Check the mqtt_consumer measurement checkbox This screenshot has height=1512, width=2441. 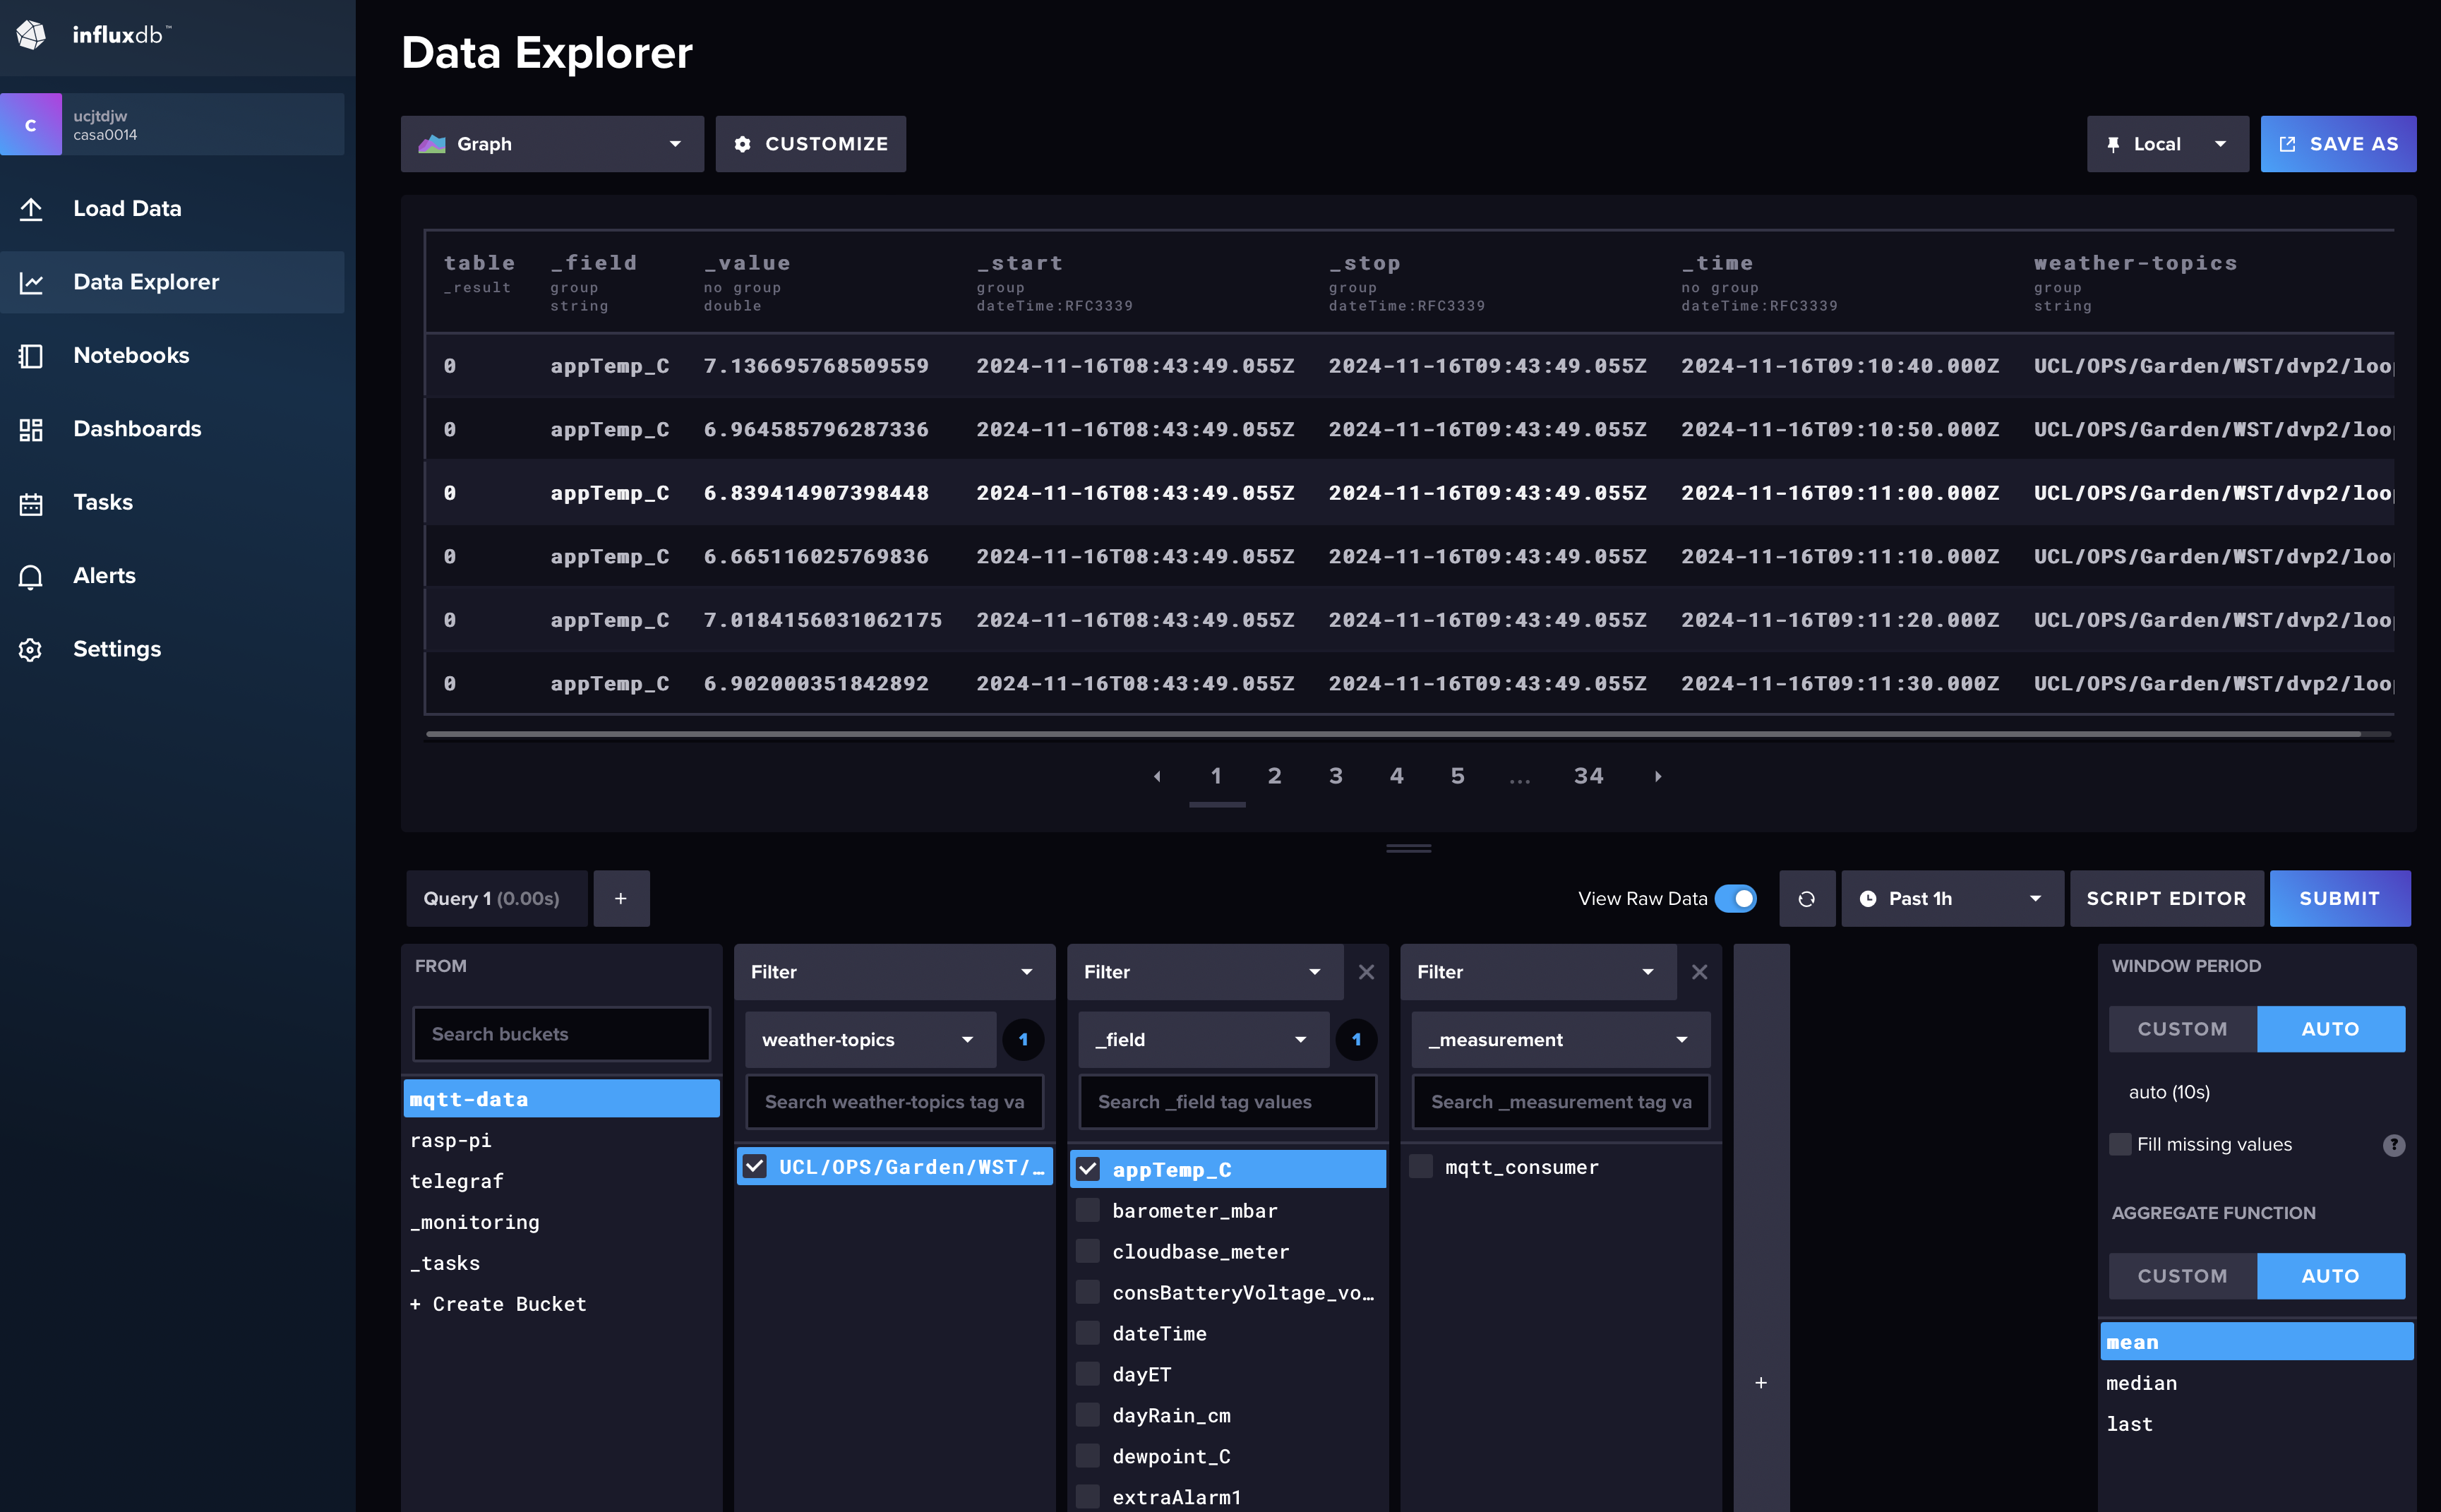point(1425,1167)
